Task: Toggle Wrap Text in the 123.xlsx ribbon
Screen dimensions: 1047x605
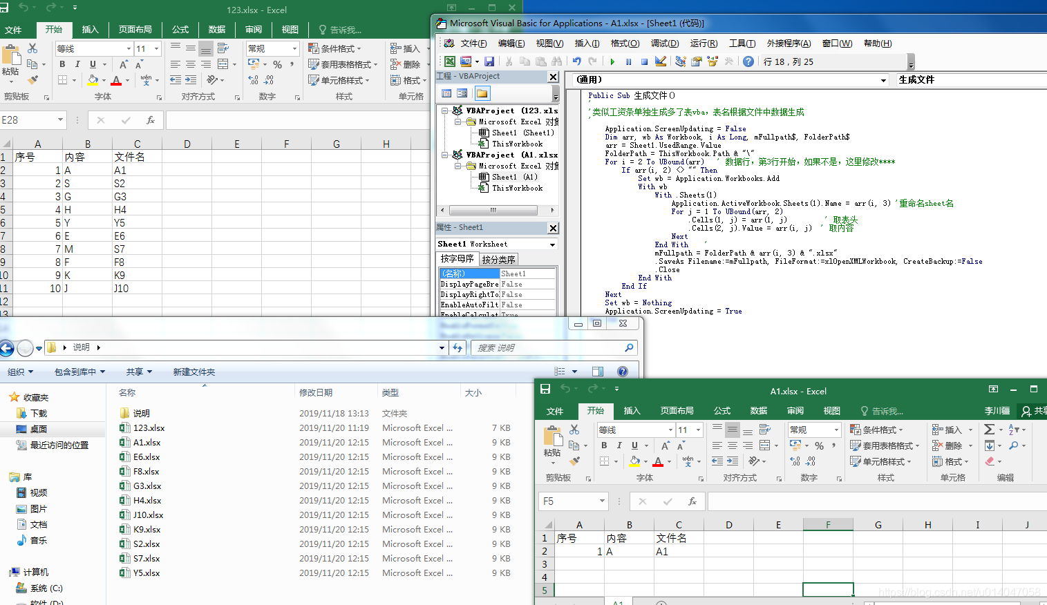Action: (223, 48)
